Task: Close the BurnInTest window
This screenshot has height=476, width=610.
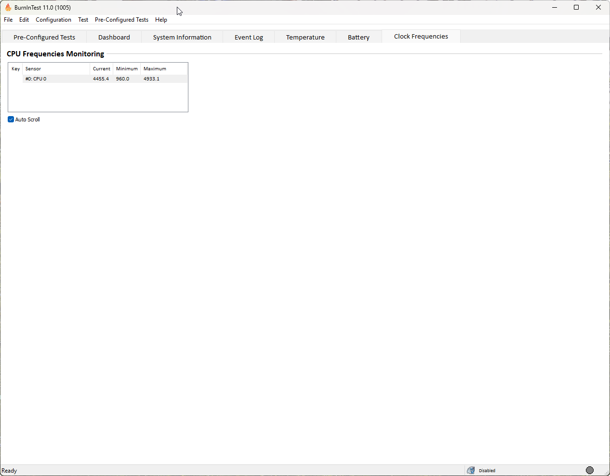Action: click(x=598, y=7)
